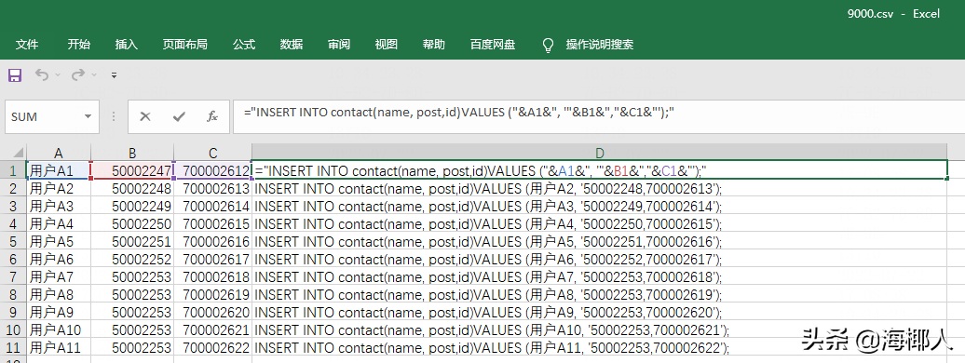The image size is (965, 363).
Task: Click cell containing 700002613
Action: coord(212,188)
